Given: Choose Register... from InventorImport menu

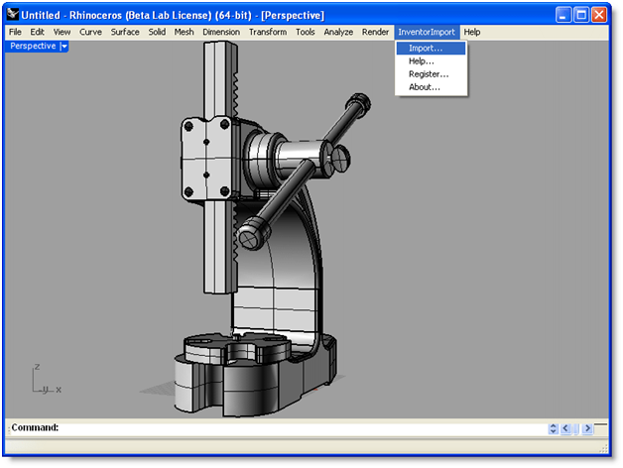Looking at the screenshot, I should tap(431, 74).
